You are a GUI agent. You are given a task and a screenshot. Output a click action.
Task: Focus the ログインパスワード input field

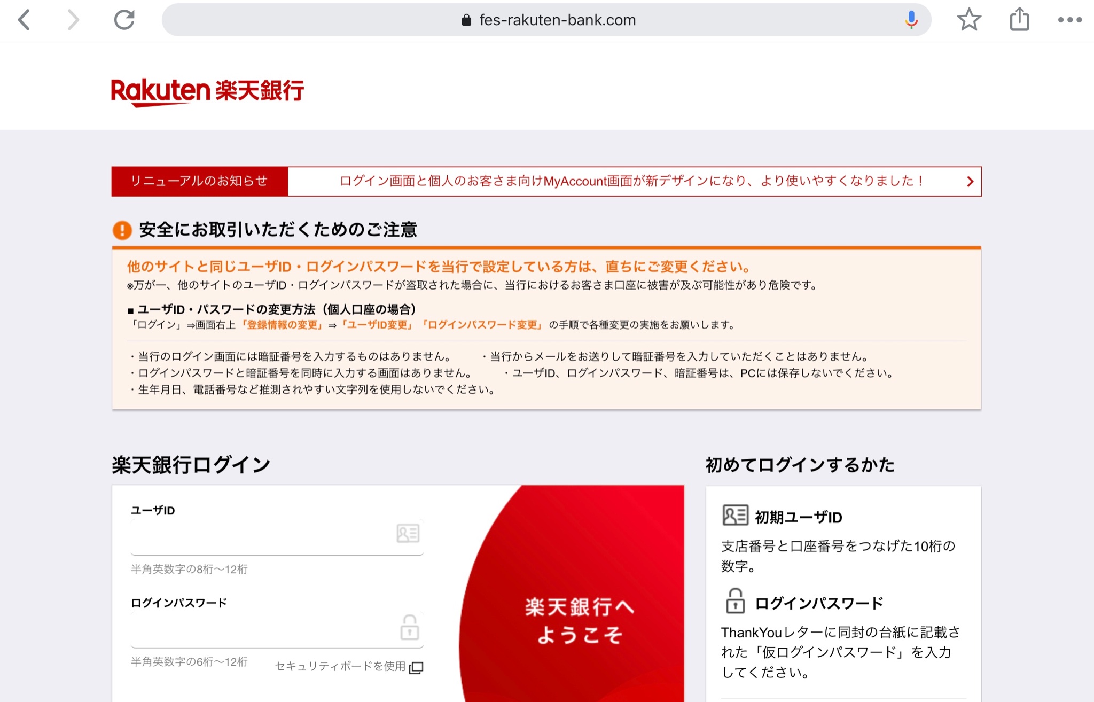click(277, 629)
